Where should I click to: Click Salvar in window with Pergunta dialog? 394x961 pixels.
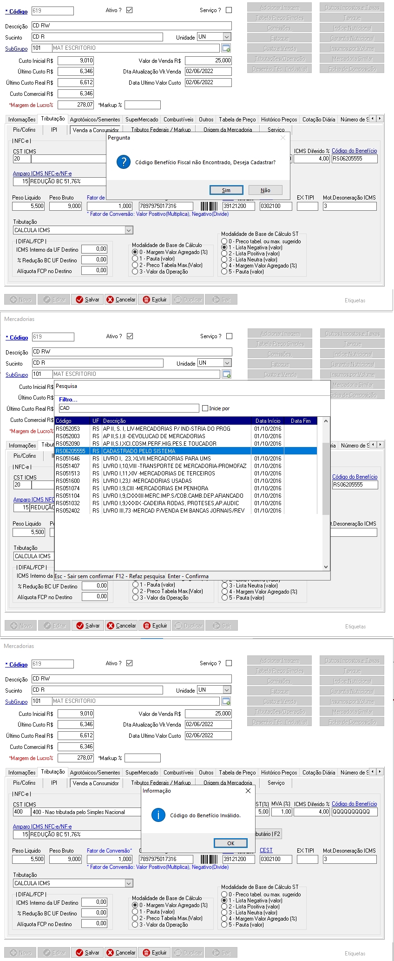click(x=87, y=300)
